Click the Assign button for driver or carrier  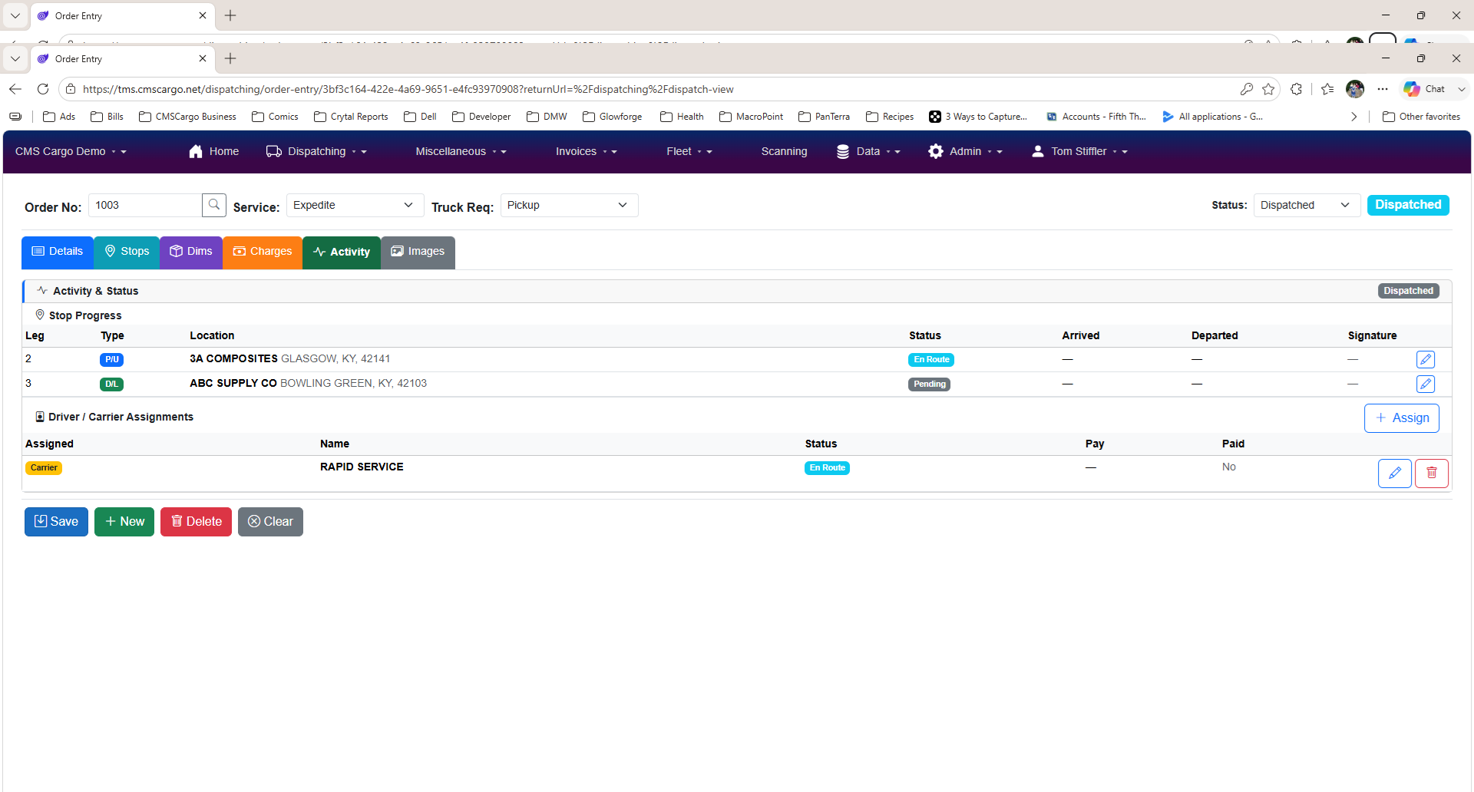coord(1402,418)
